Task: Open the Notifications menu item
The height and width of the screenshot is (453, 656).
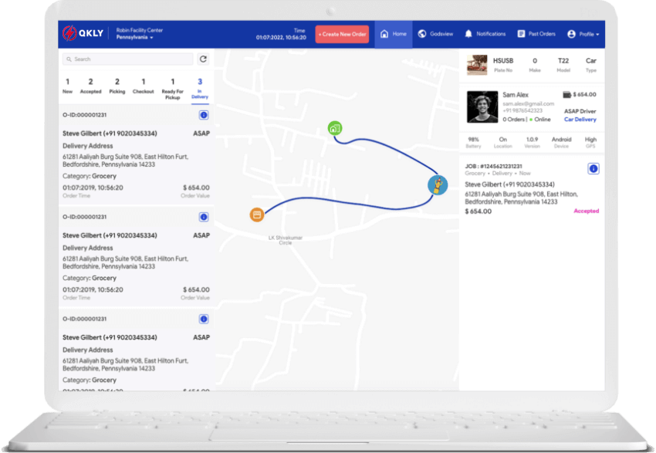Action: (485, 34)
